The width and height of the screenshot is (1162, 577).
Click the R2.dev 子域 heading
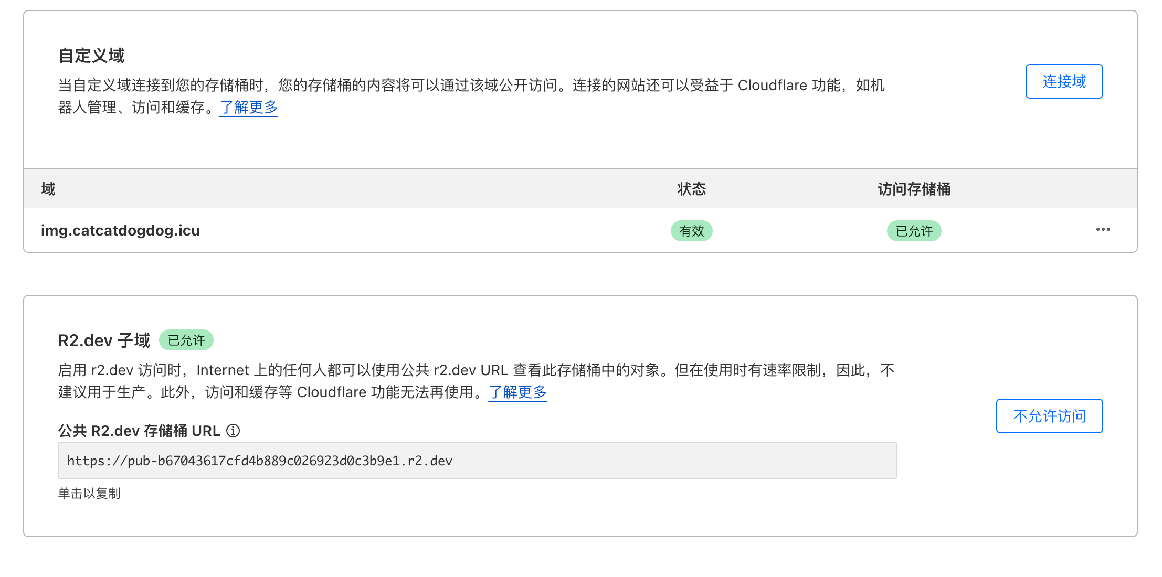click(x=104, y=340)
